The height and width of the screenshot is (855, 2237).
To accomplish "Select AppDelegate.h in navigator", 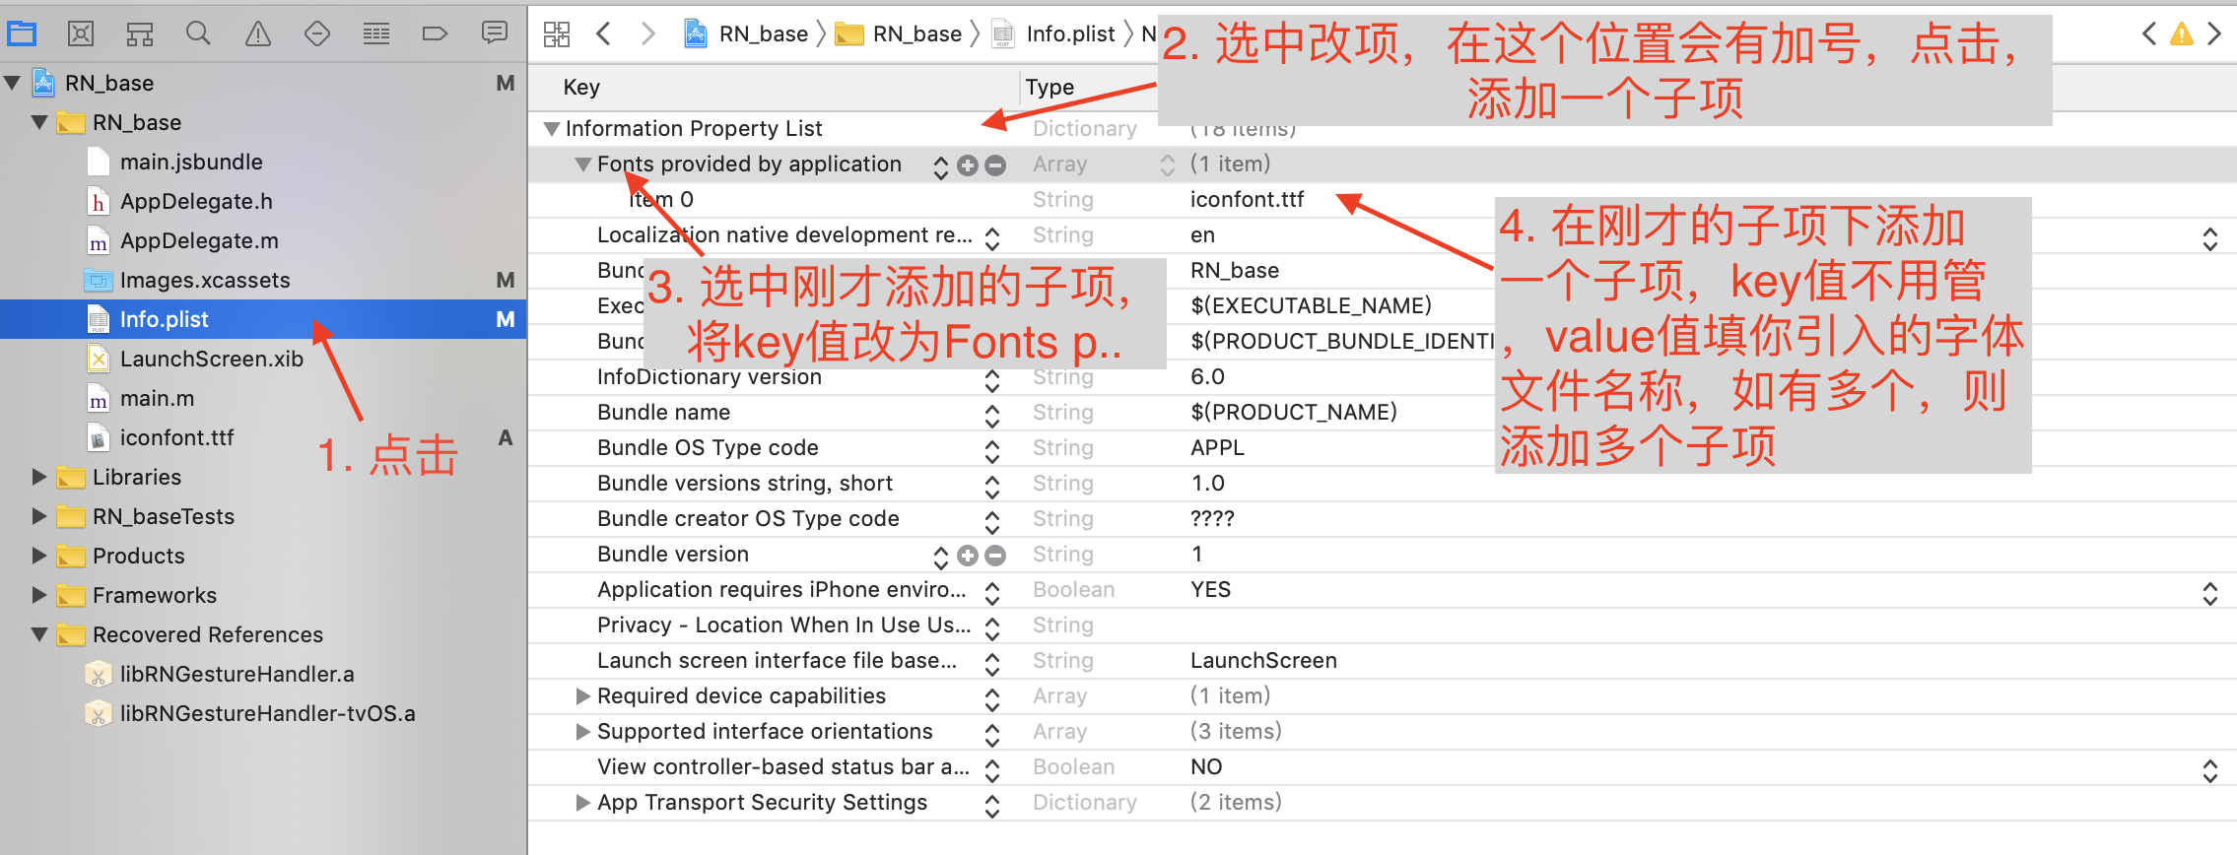I will (x=196, y=201).
